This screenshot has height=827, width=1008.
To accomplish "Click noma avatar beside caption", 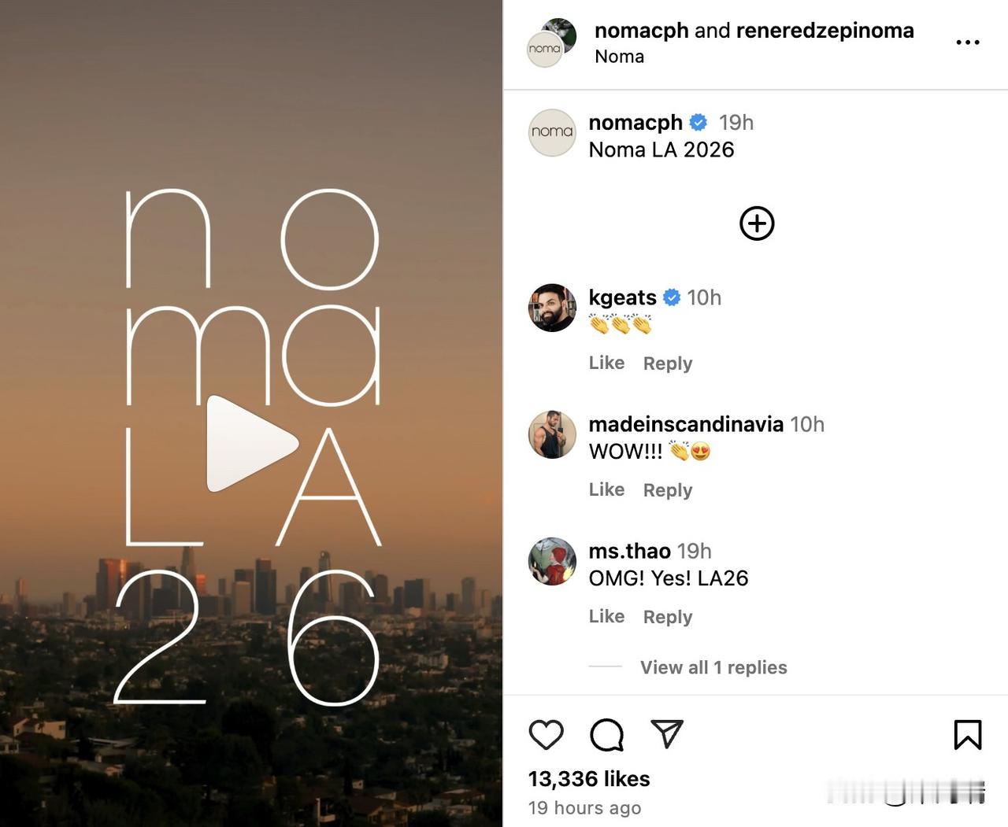I will [552, 132].
